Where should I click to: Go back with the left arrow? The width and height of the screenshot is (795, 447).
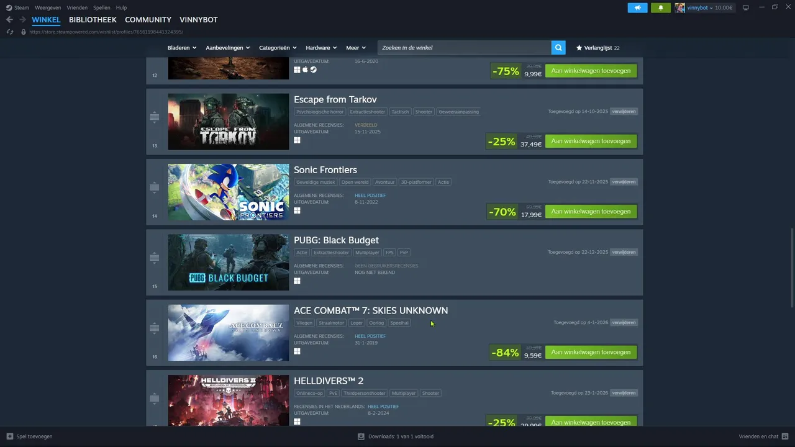click(9, 20)
